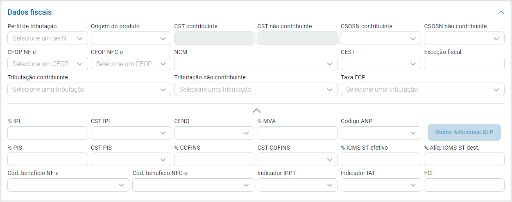Viewport: 512px width, 202px height.
Task: Collapse the Dados fiscais section
Action: pos(501,13)
